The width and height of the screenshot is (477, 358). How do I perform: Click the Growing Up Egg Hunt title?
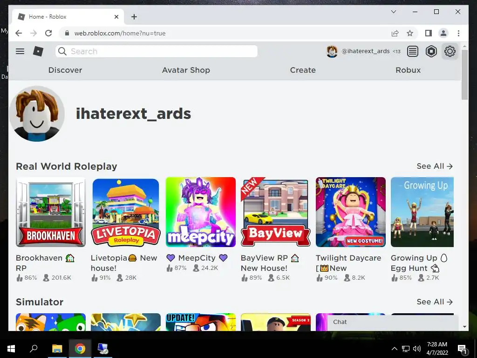[x=419, y=263]
